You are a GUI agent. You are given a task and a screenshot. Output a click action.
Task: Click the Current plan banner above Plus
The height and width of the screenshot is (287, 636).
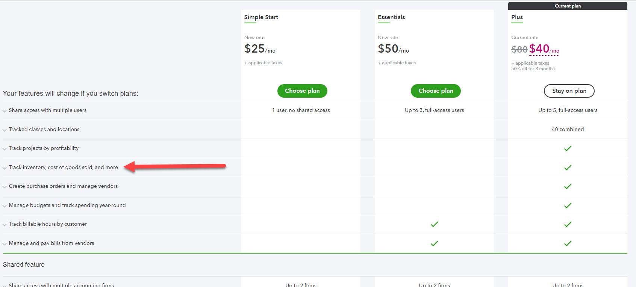[568, 6]
